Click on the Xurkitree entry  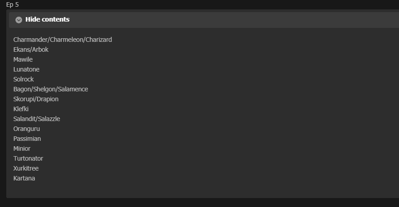click(26, 168)
